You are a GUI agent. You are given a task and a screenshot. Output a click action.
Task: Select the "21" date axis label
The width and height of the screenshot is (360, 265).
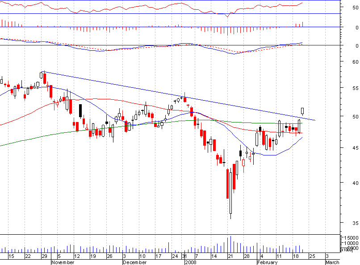tap(230, 256)
